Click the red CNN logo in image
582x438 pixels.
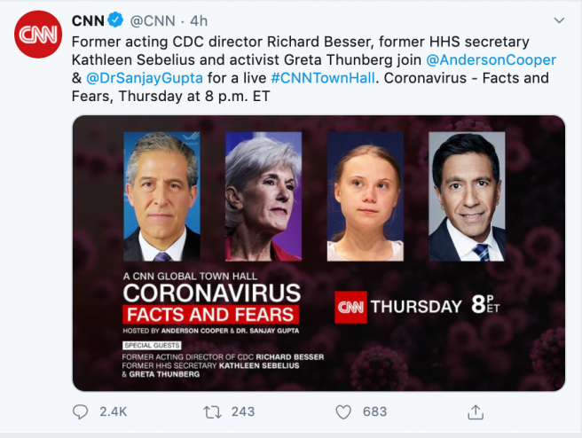click(x=350, y=307)
